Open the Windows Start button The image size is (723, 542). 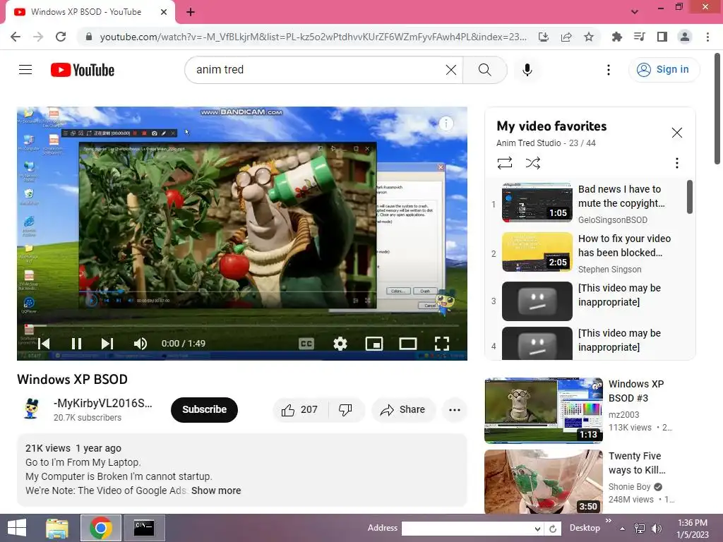(17, 528)
